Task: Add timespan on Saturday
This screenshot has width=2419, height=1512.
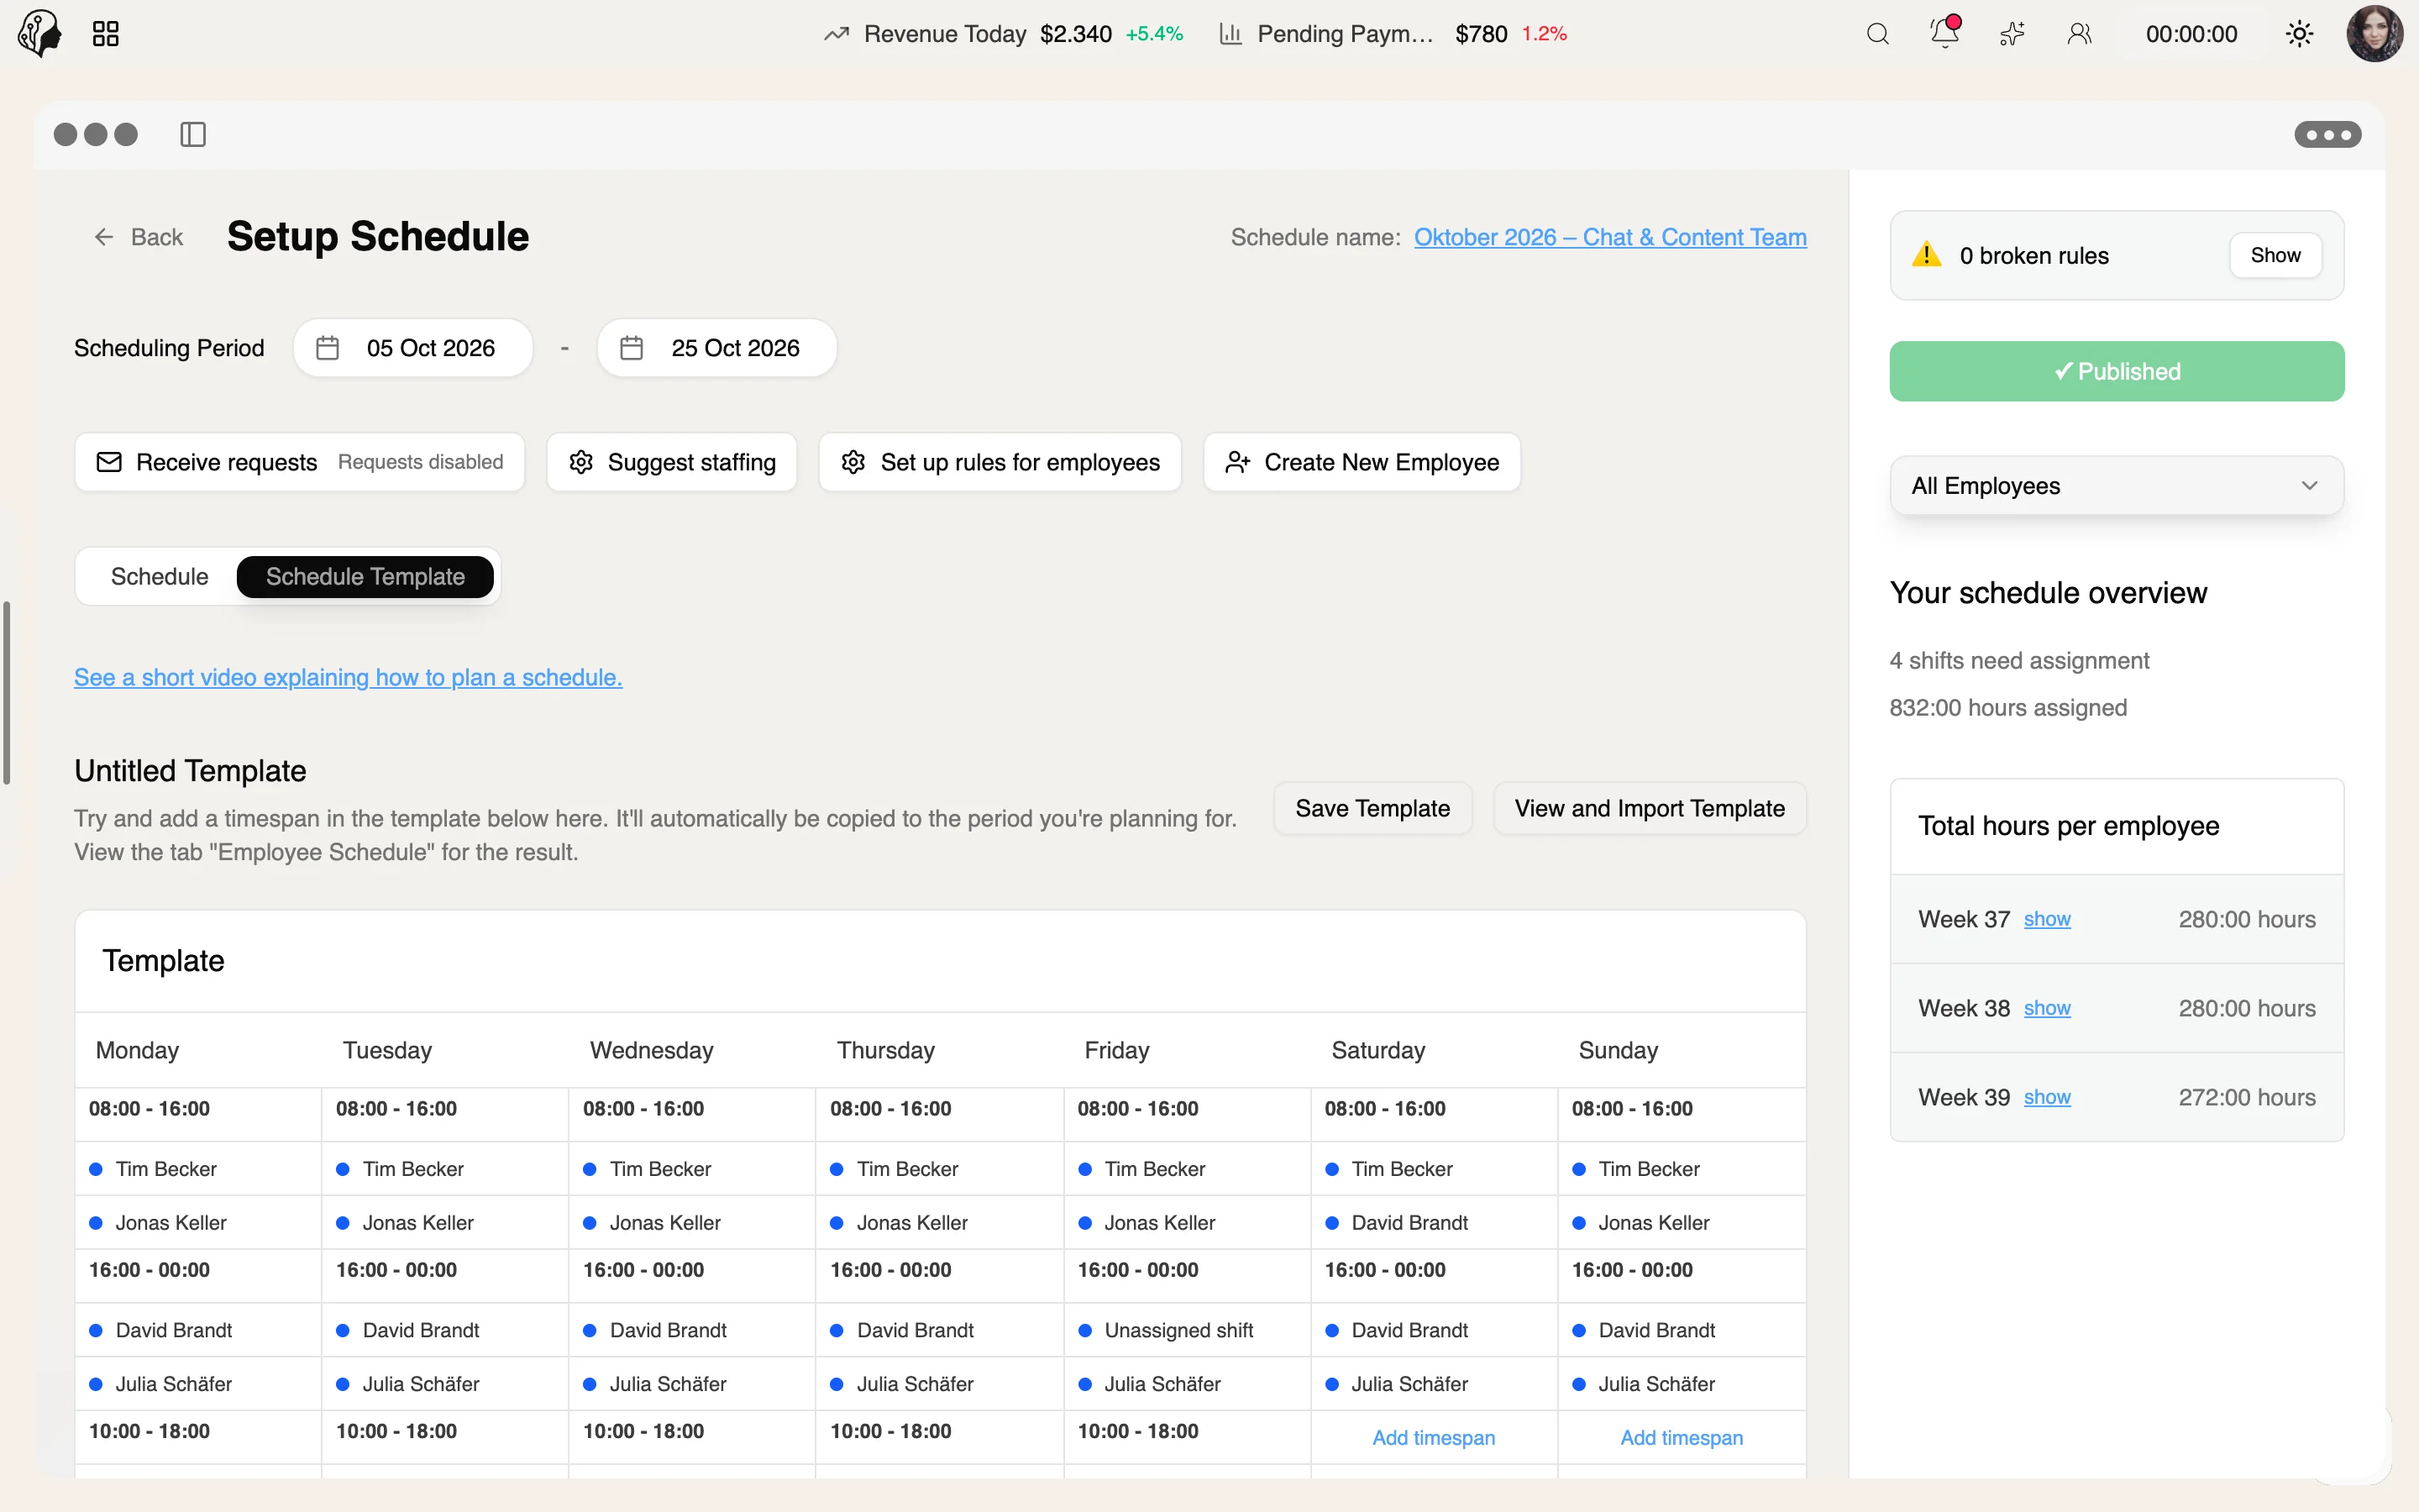Action: pos(1434,1437)
